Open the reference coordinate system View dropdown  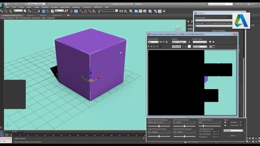point(59,11)
